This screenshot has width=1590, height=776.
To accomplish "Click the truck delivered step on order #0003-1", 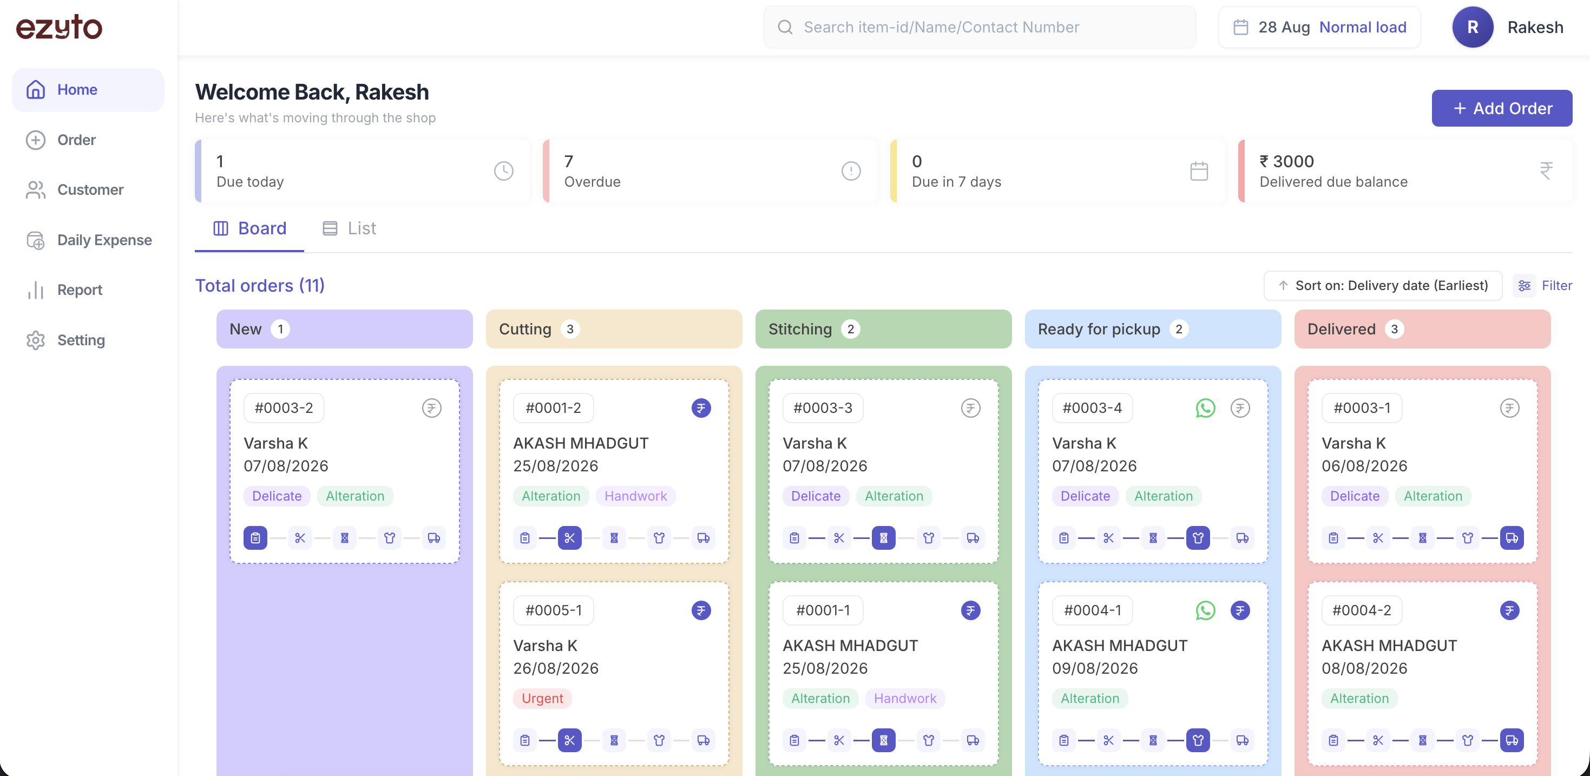I will pos(1512,538).
